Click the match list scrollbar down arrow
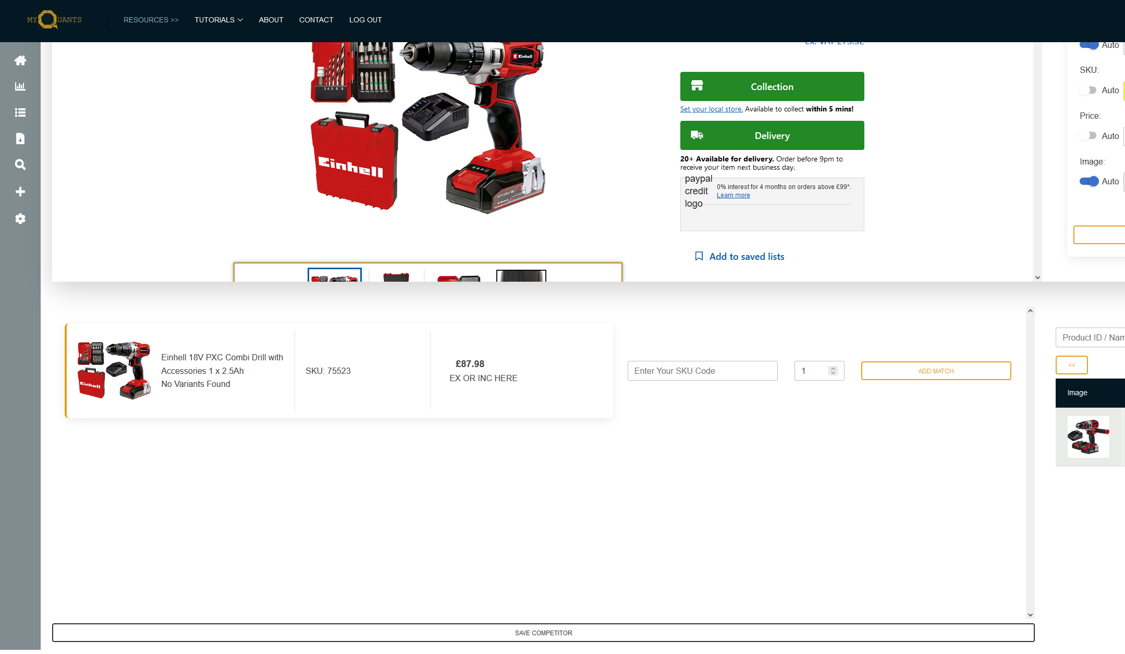1125x654 pixels. [1030, 615]
